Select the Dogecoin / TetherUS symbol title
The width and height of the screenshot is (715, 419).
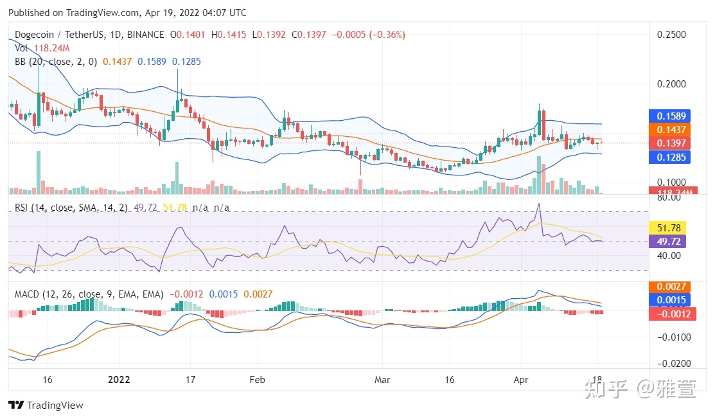click(x=89, y=35)
